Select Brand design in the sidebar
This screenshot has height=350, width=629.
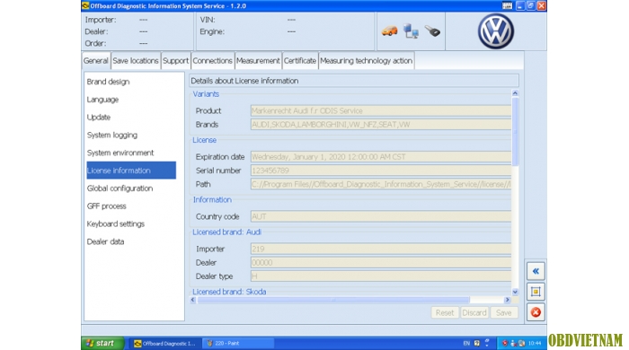131,82
